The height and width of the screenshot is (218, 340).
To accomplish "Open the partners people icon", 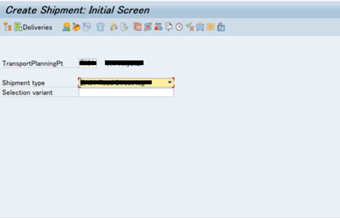I will (x=158, y=27).
